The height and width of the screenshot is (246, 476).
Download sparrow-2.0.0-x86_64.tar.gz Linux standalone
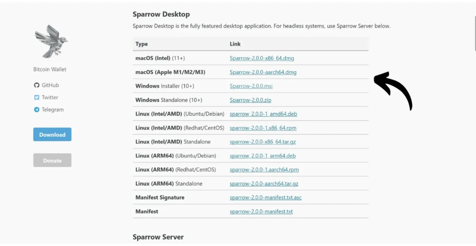click(x=263, y=142)
